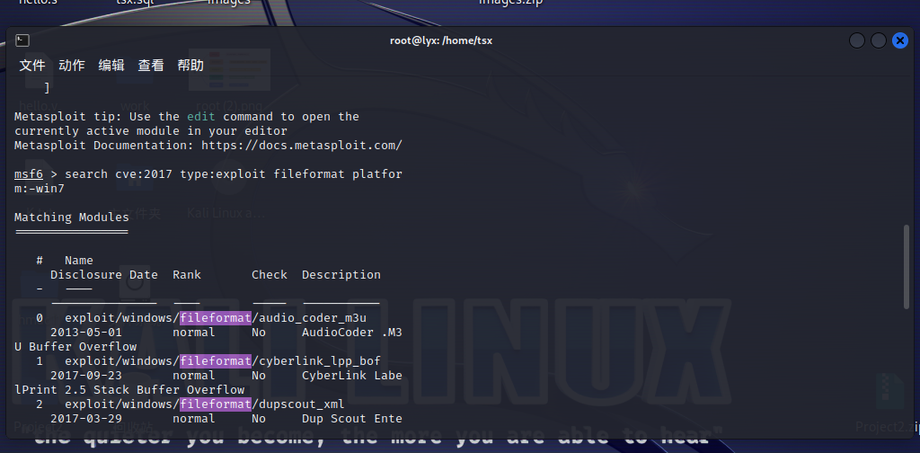Minimize the terminal window

(856, 40)
